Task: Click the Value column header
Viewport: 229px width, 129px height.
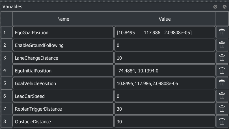Action: [x=165, y=19]
